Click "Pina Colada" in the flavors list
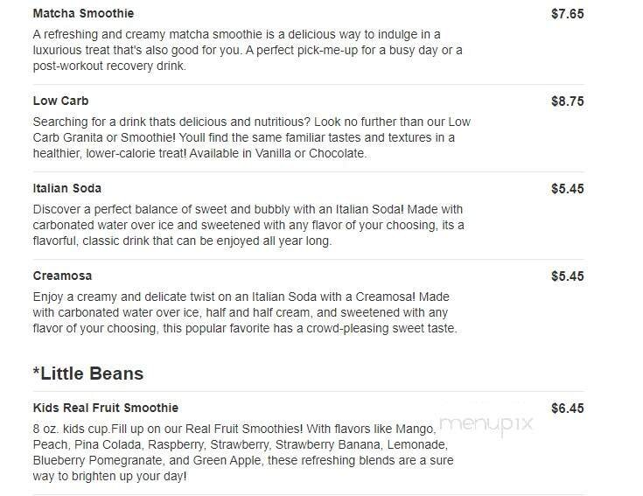This screenshot has height=496, width=643. (105, 444)
